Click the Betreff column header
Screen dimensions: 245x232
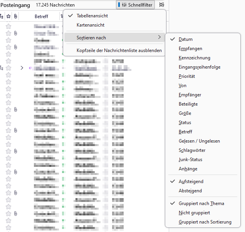click(41, 16)
